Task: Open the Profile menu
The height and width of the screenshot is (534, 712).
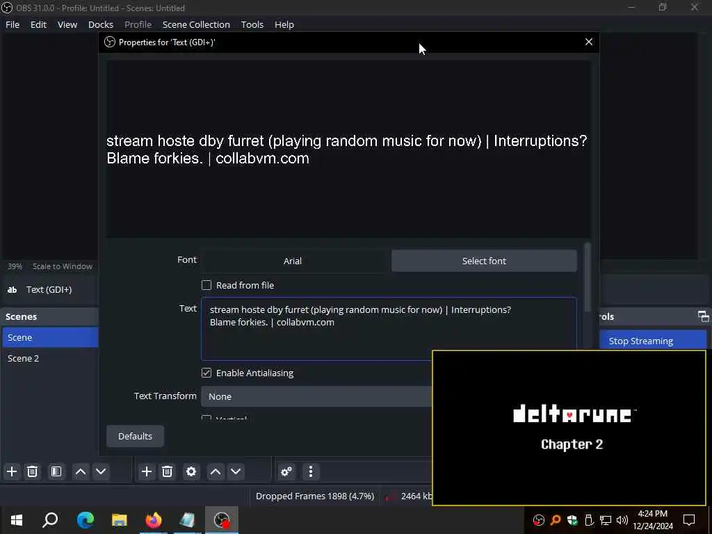Action: pos(138,24)
